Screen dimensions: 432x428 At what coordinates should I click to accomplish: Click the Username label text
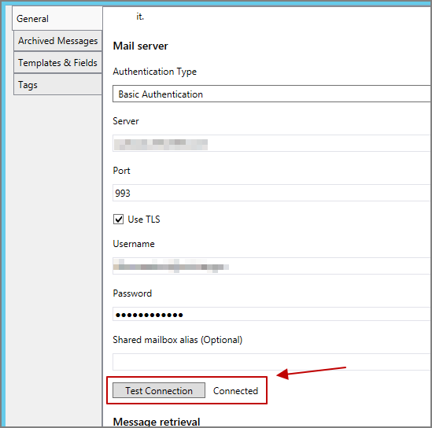point(134,244)
